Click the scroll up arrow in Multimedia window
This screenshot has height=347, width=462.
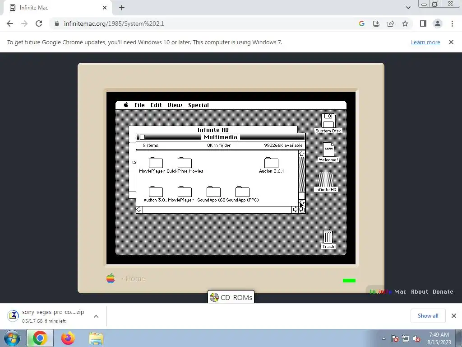(301, 154)
